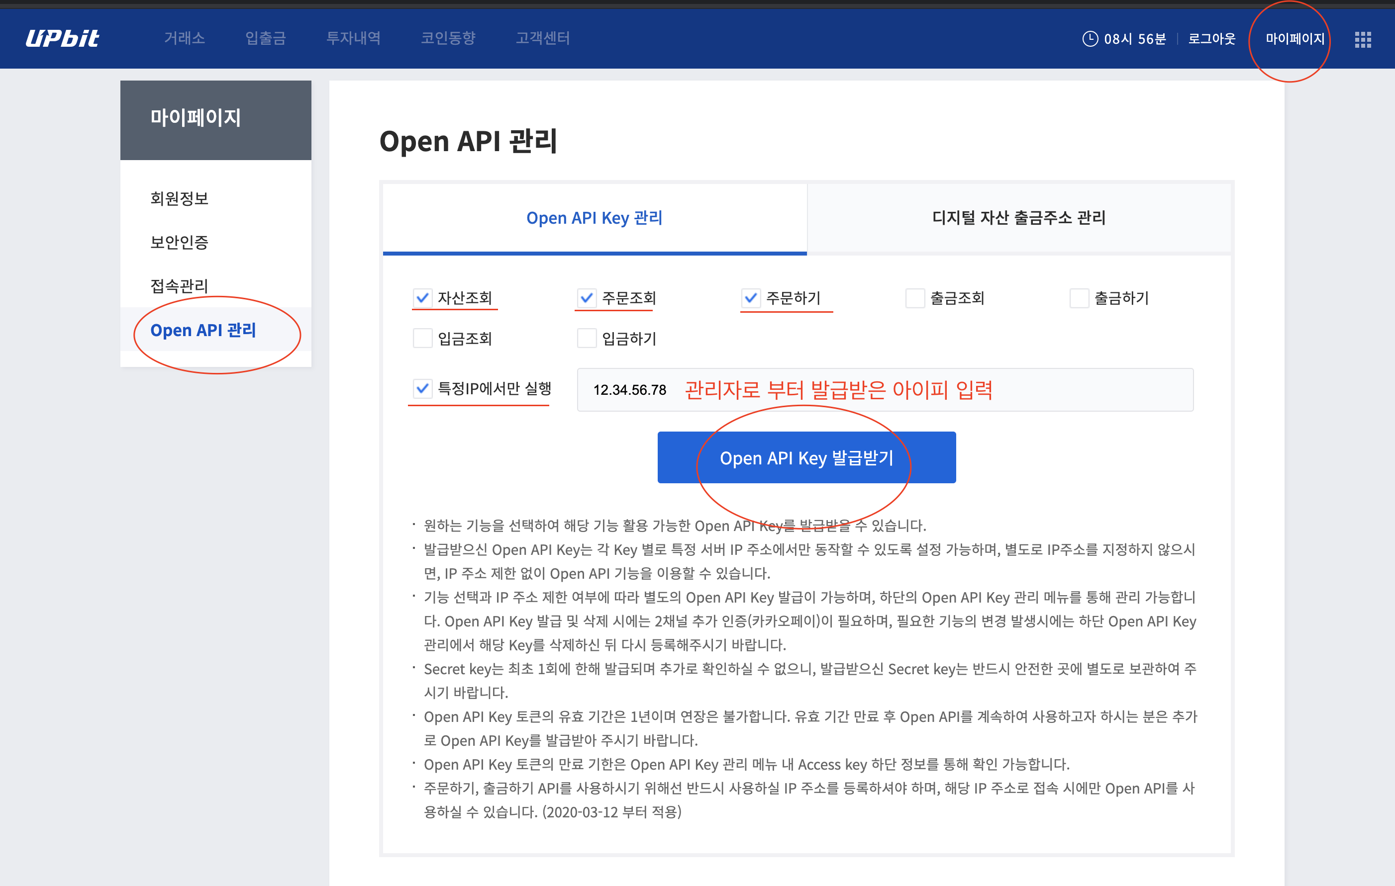Check the 입금하기 option
This screenshot has height=886, width=1395.
(x=586, y=338)
